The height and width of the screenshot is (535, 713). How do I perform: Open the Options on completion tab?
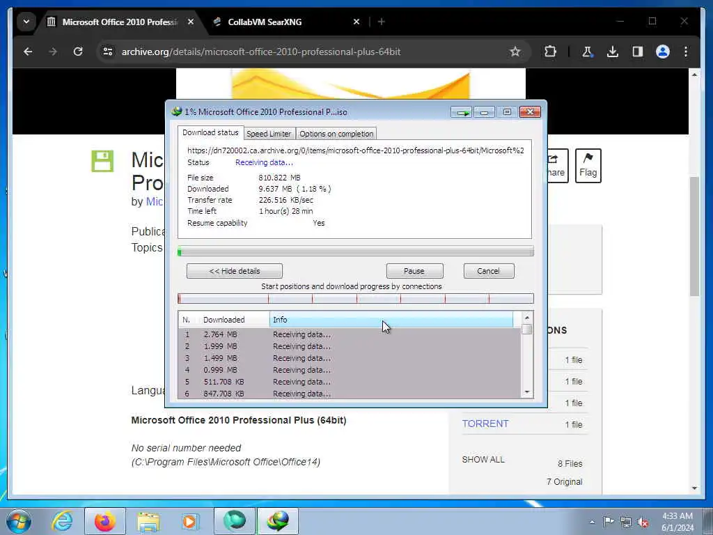click(x=336, y=134)
